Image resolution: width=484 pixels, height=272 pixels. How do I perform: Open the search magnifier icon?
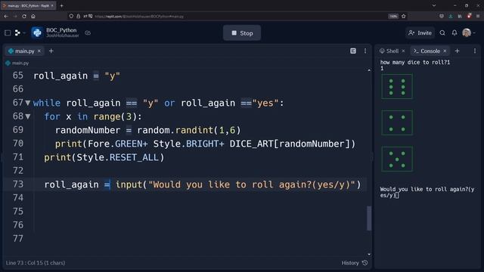(x=442, y=32)
